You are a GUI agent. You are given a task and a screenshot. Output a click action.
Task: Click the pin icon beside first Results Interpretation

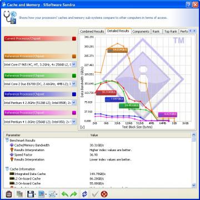12,150
